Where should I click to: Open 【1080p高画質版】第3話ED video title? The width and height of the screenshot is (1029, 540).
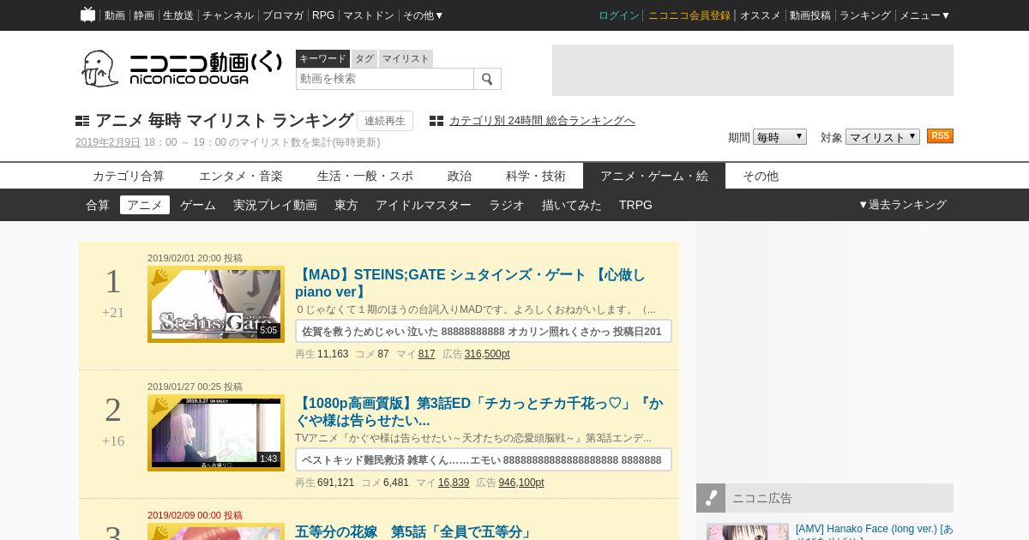pyautogui.click(x=479, y=412)
